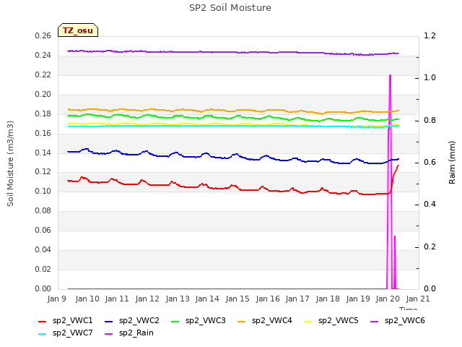462x347 pixels.
Task: Select the sp2_VWC3 legend entry
Action: coord(198,321)
